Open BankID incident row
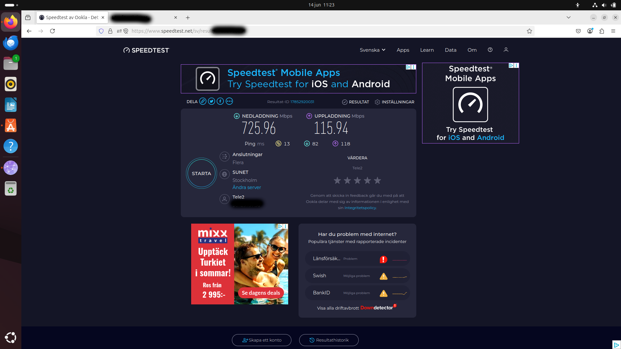The image size is (621, 349). tap(357, 293)
